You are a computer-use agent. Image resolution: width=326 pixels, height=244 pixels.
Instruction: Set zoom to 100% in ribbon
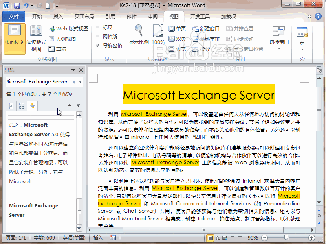(x=158, y=35)
